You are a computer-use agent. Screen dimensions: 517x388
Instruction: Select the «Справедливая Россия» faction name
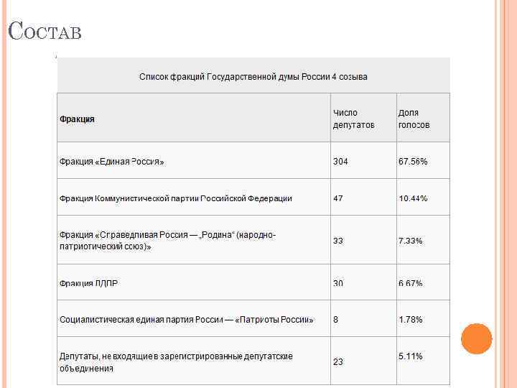(167, 241)
